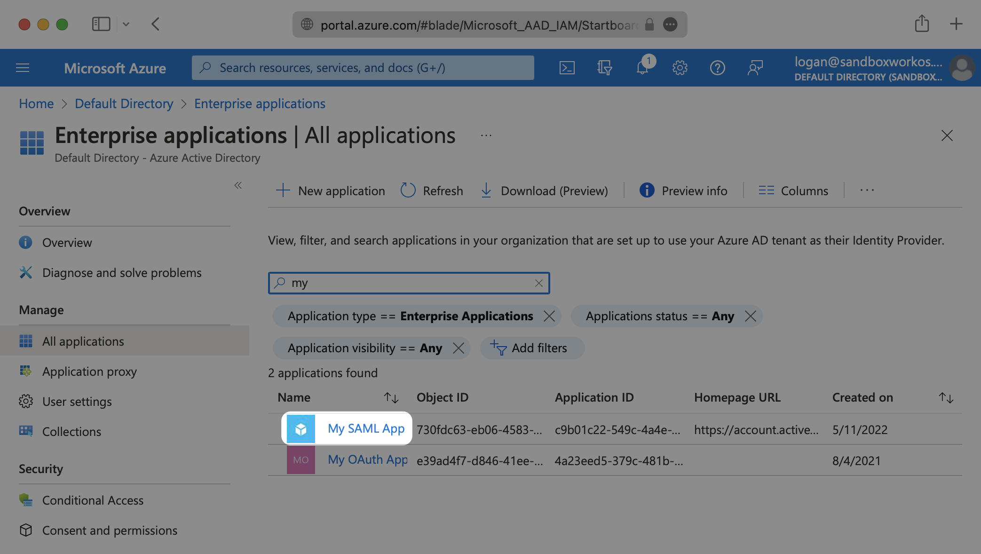Open the portal settings gear icon
Viewport: 981px width, 554px height.
pos(680,68)
